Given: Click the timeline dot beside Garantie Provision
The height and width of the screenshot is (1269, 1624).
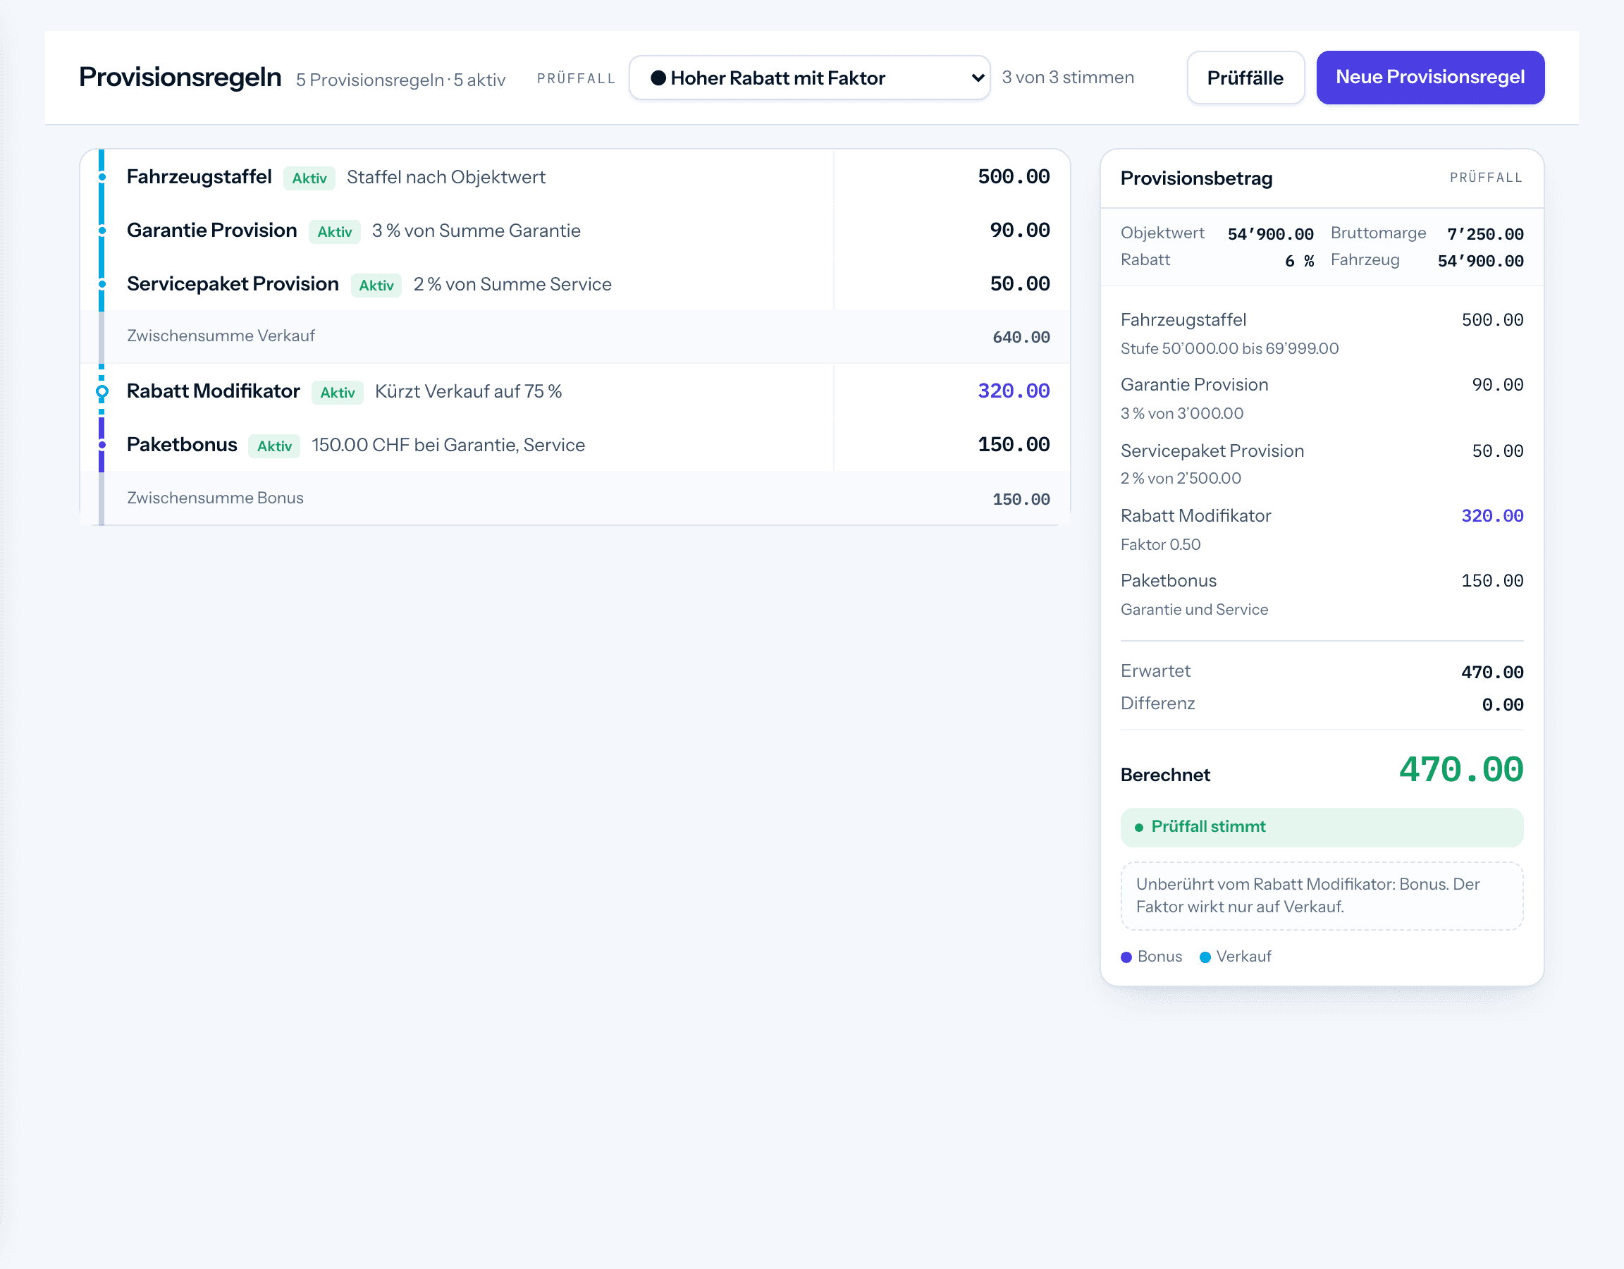Looking at the screenshot, I should click(102, 231).
